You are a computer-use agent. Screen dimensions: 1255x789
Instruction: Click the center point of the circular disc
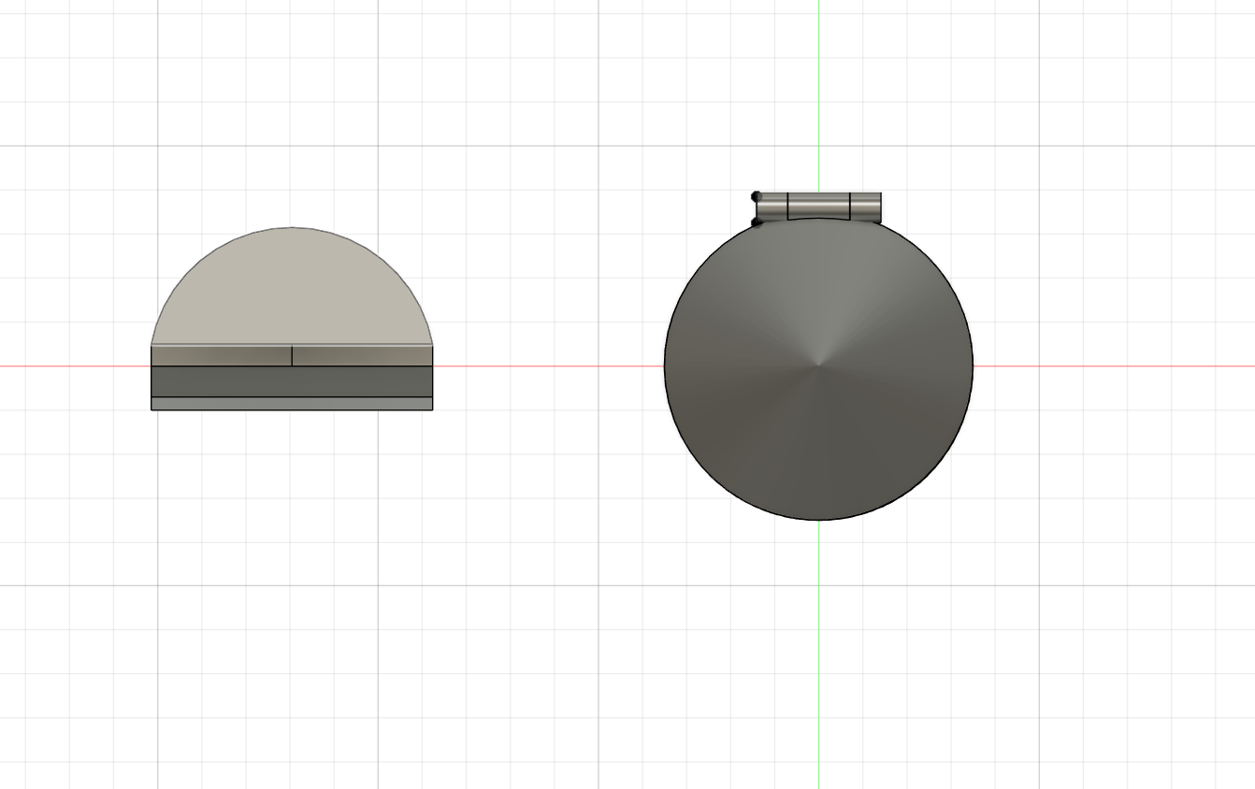click(x=819, y=366)
